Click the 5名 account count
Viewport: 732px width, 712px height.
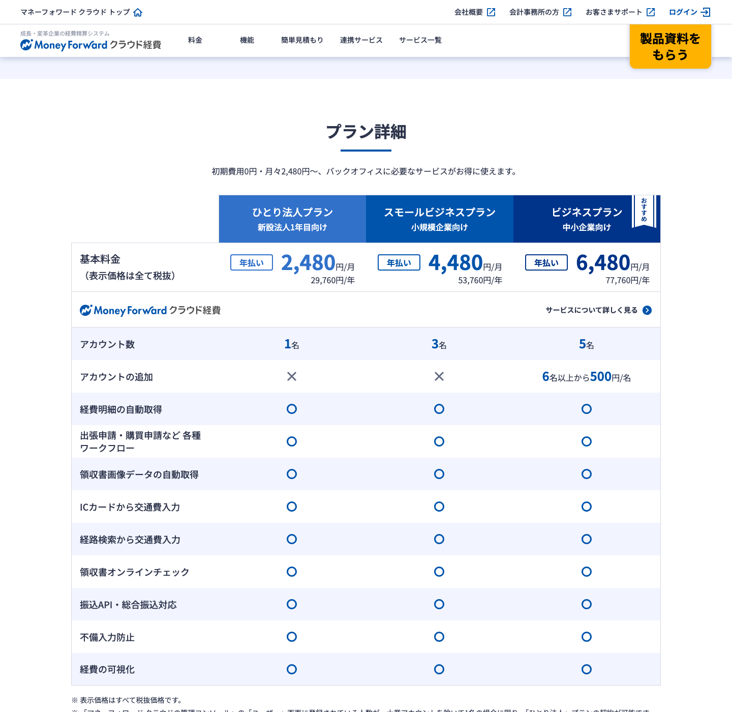point(587,344)
